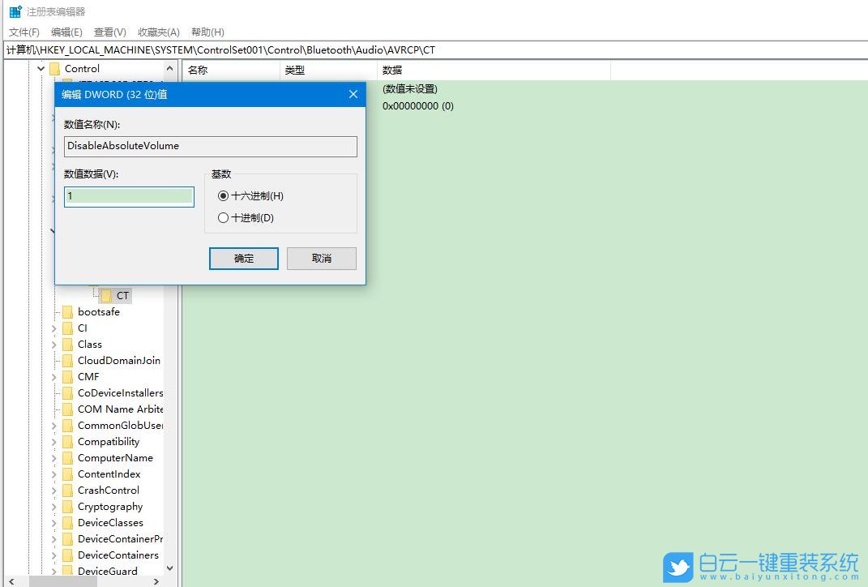
Task: Select the DeviceGuard folder icon
Action: pyautogui.click(x=68, y=571)
